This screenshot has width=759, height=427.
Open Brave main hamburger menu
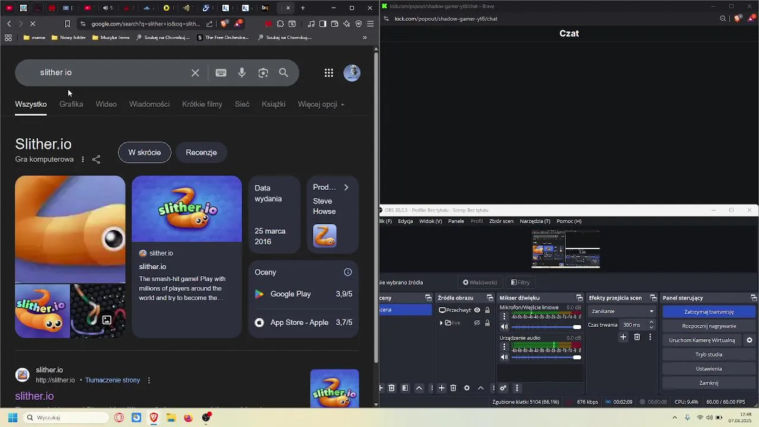[371, 24]
